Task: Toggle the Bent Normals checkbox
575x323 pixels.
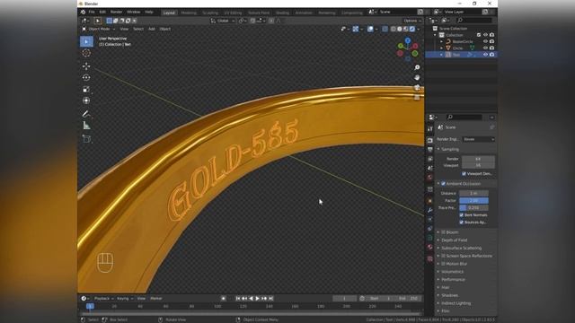Action: point(461,215)
